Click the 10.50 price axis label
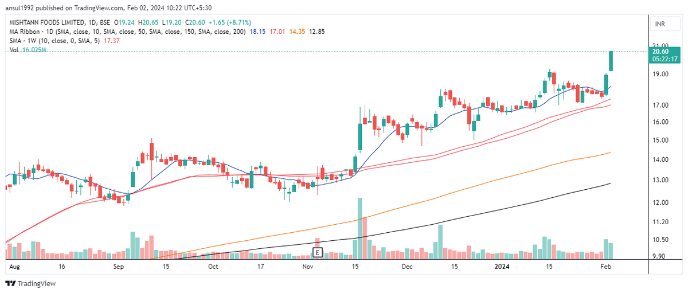 point(661,240)
